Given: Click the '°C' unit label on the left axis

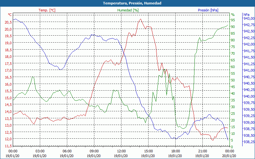Looking at the screenshot, I should pyautogui.click(x=10, y=15).
